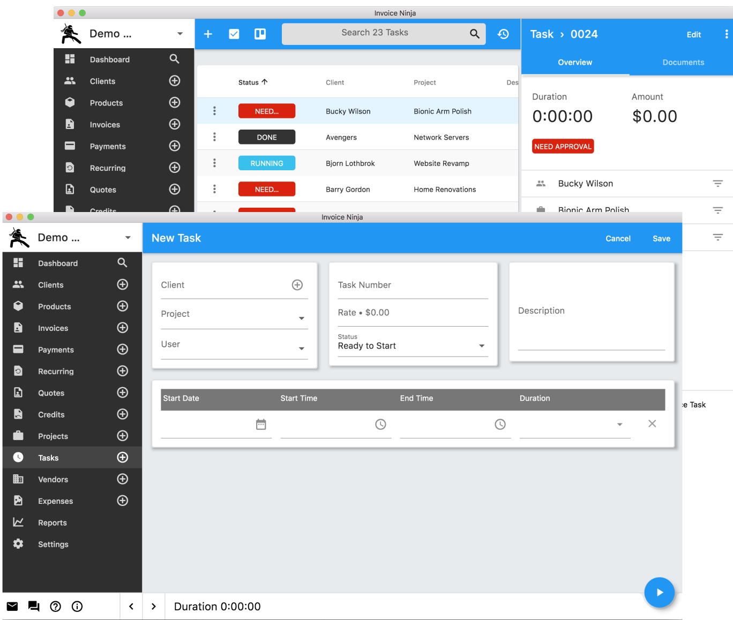Remove the time entry row with the X icon

click(x=652, y=424)
